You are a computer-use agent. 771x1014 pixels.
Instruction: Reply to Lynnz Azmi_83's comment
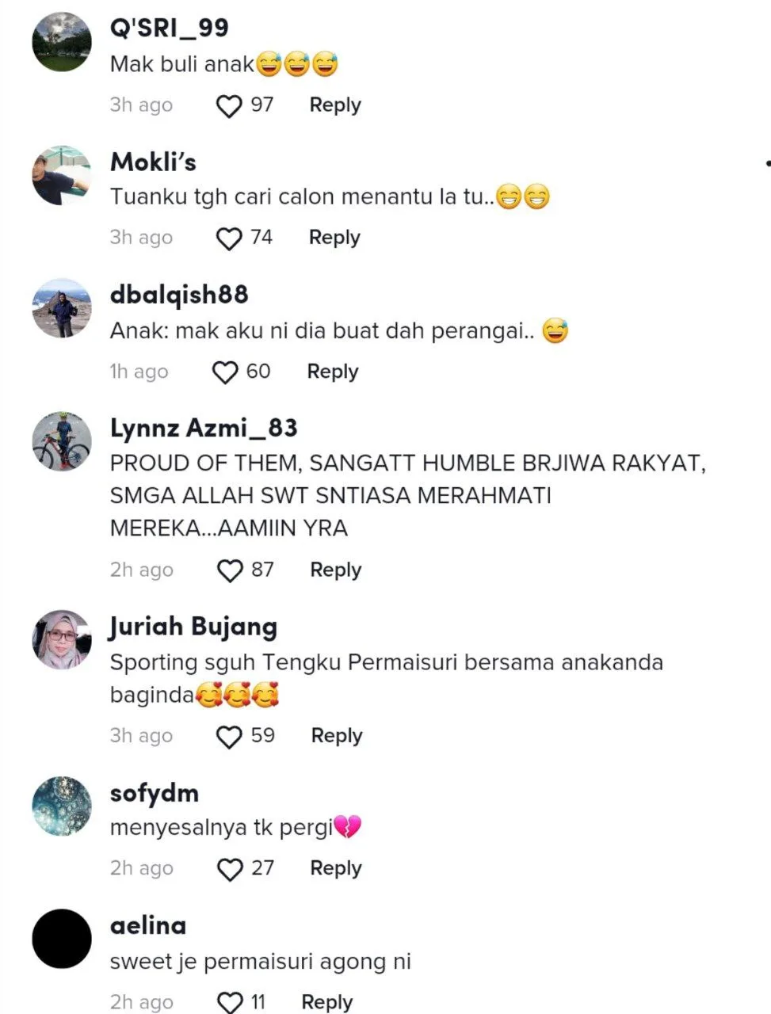(336, 570)
